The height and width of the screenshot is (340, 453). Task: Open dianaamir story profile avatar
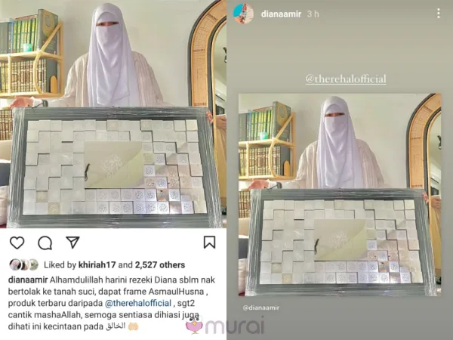click(244, 14)
